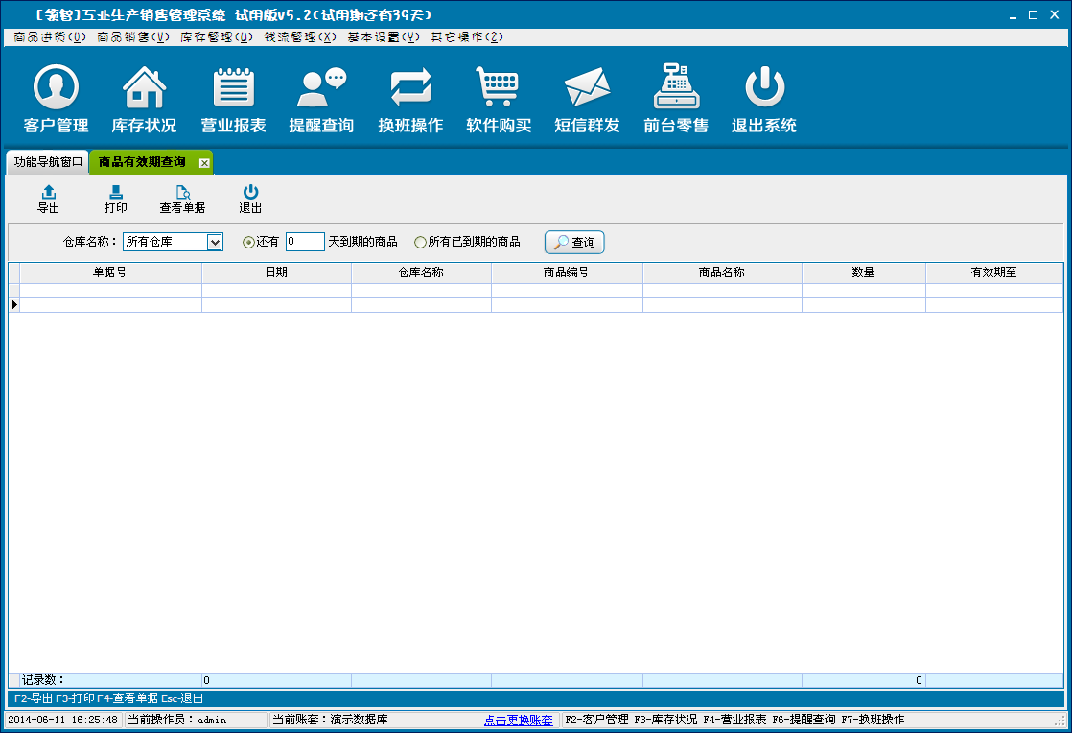This screenshot has height=733, width=1072.
Task: Select the 还有...天到期的商品 radio button
Action: pos(248,243)
